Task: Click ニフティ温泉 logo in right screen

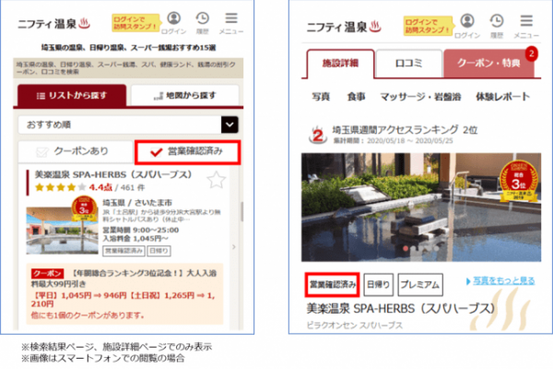Action: coord(344,27)
